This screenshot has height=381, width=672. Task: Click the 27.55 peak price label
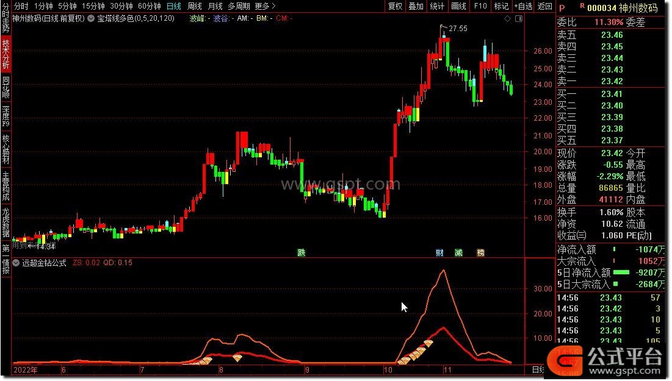click(x=458, y=29)
